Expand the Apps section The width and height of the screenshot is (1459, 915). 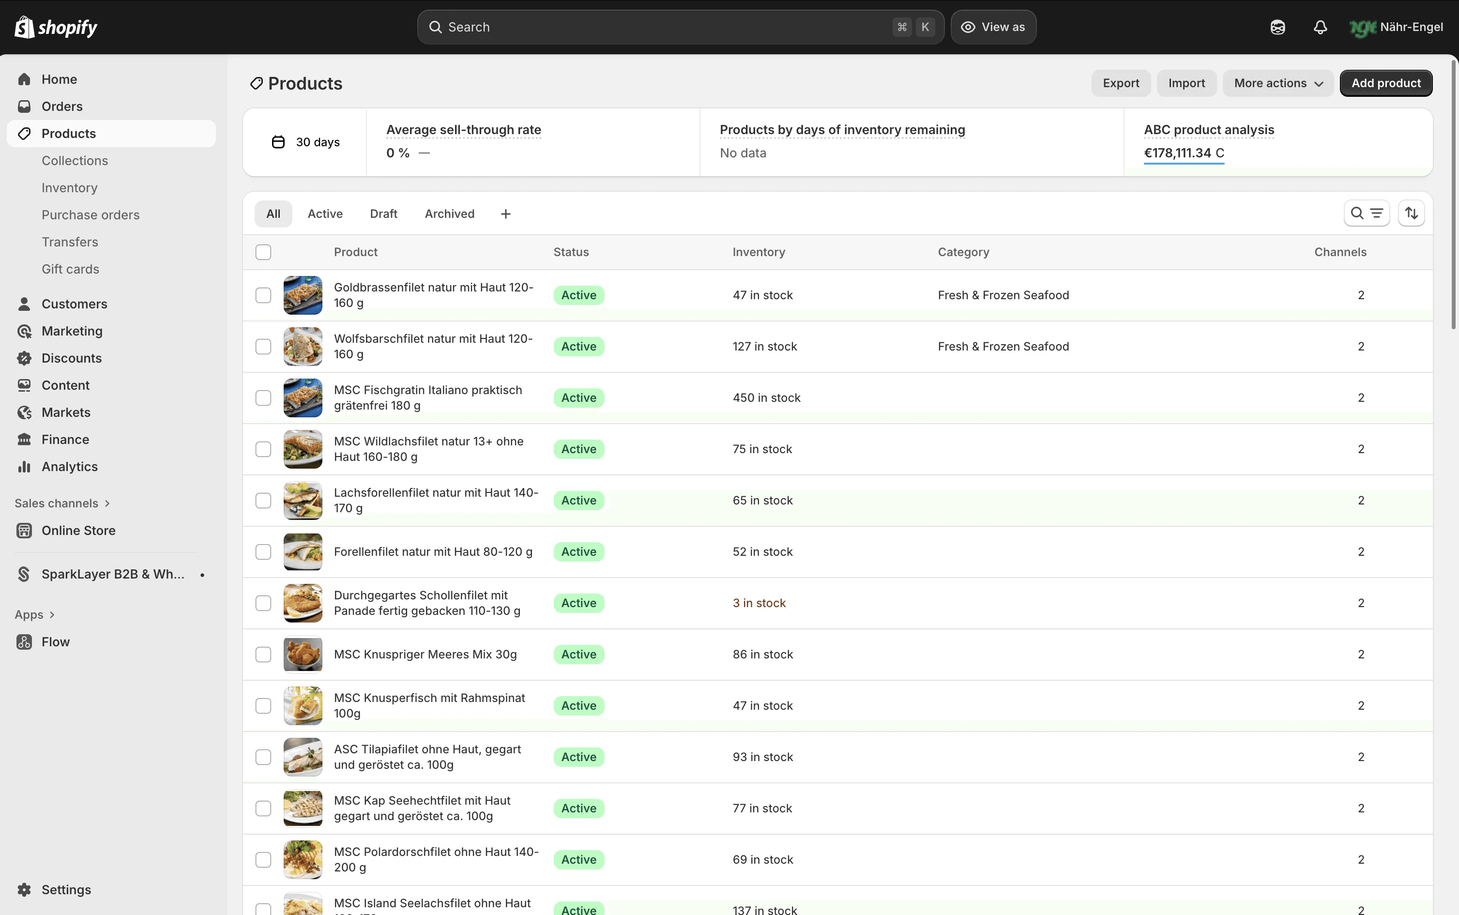click(34, 615)
